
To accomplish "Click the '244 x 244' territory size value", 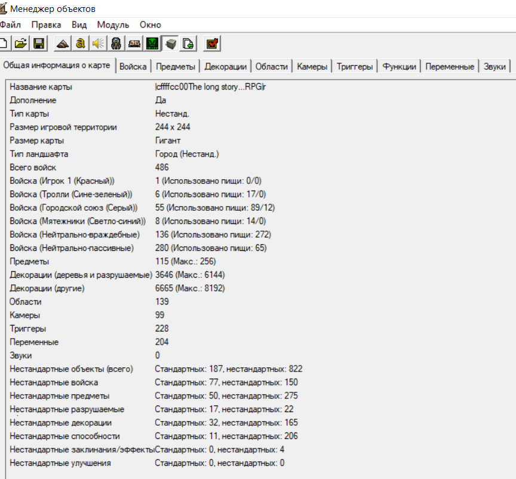I will click(x=173, y=127).
